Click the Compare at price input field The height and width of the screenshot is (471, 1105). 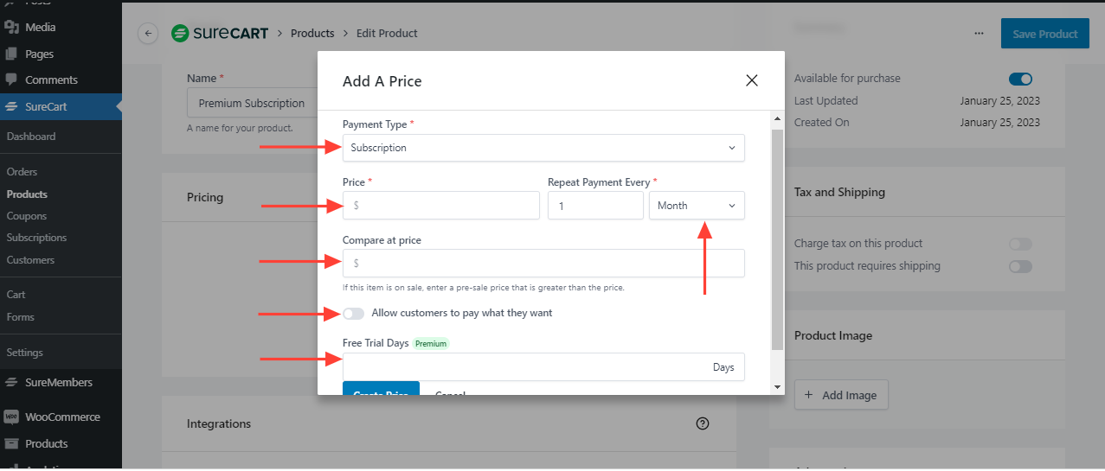point(543,263)
